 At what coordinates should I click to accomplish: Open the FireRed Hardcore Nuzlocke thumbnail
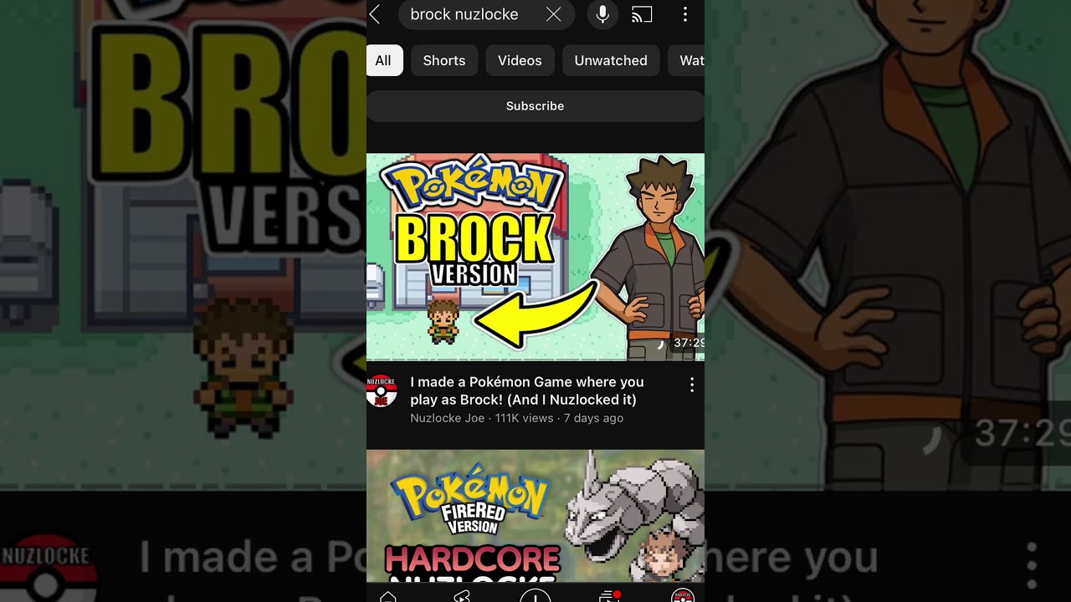535,516
